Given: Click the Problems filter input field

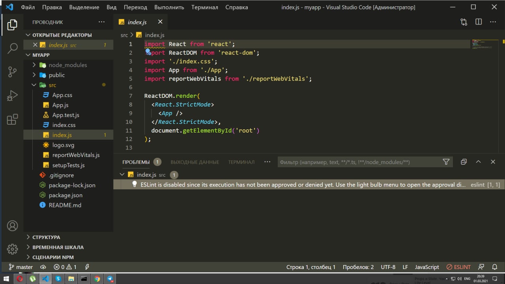Looking at the screenshot, I should pos(359,162).
